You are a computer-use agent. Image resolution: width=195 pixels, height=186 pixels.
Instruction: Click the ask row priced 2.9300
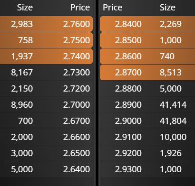(147, 169)
